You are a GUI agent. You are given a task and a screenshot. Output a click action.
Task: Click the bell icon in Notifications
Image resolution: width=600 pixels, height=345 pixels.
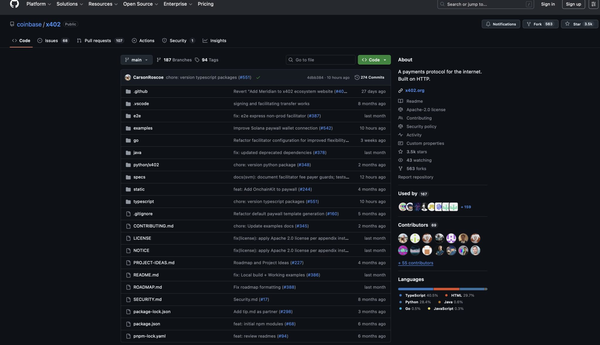coord(488,24)
